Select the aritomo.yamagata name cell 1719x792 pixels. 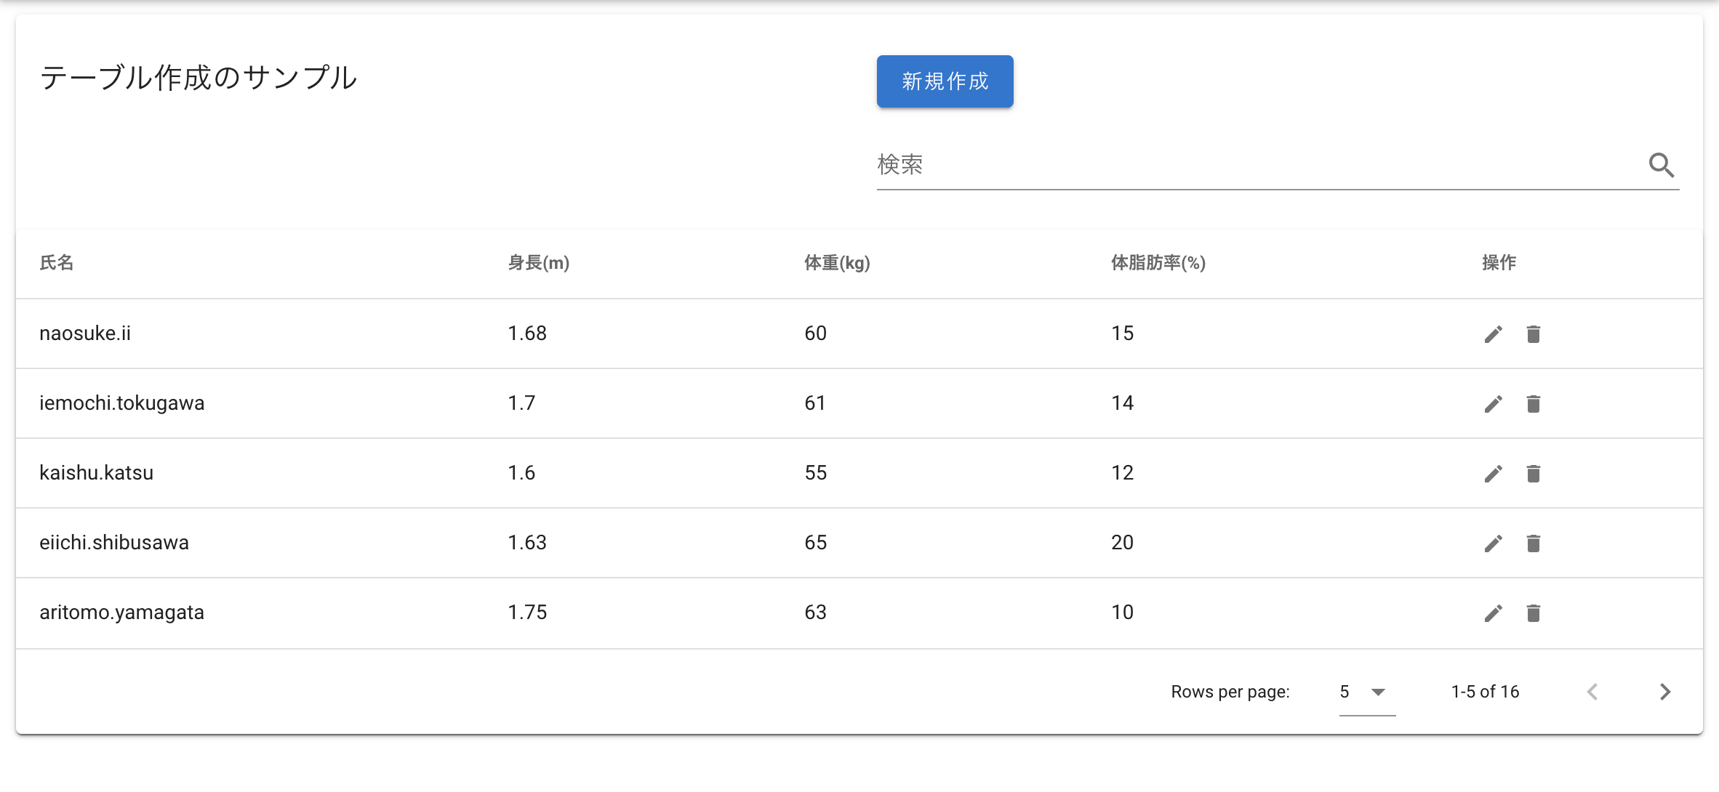(x=121, y=612)
